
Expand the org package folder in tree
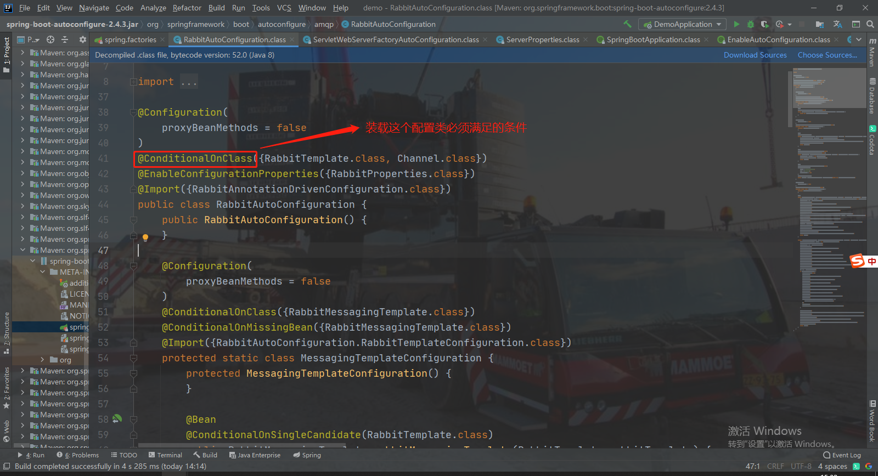pyautogui.click(x=43, y=360)
